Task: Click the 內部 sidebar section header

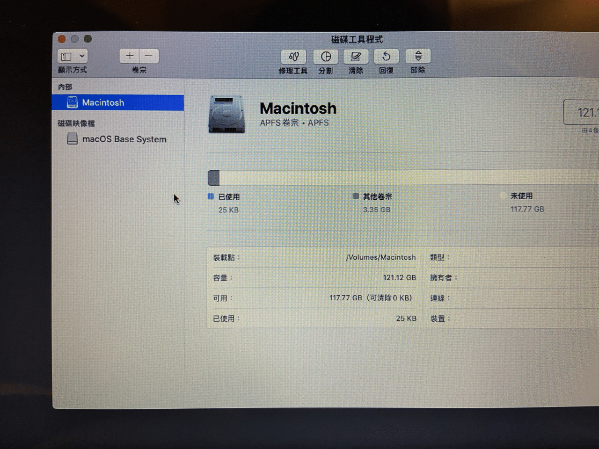Action: coord(65,87)
